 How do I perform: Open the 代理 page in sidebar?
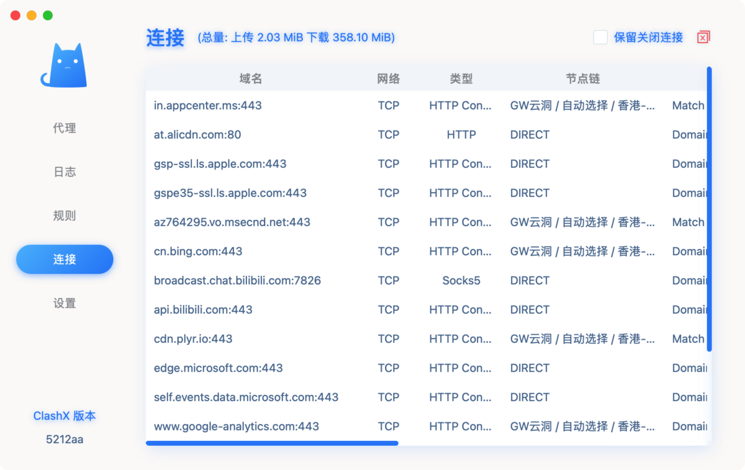[65, 128]
